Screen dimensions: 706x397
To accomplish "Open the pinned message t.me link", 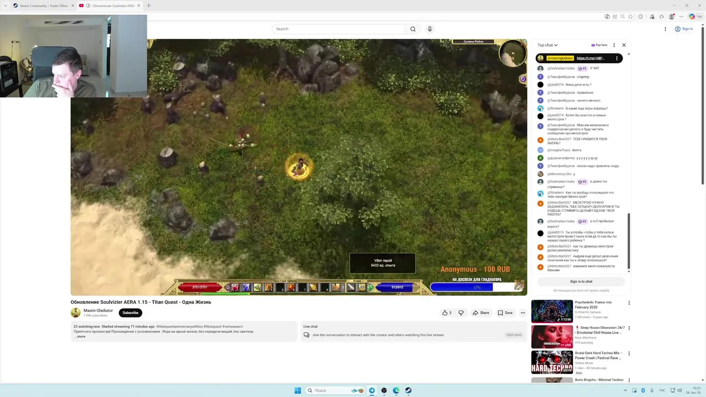I will [x=590, y=58].
